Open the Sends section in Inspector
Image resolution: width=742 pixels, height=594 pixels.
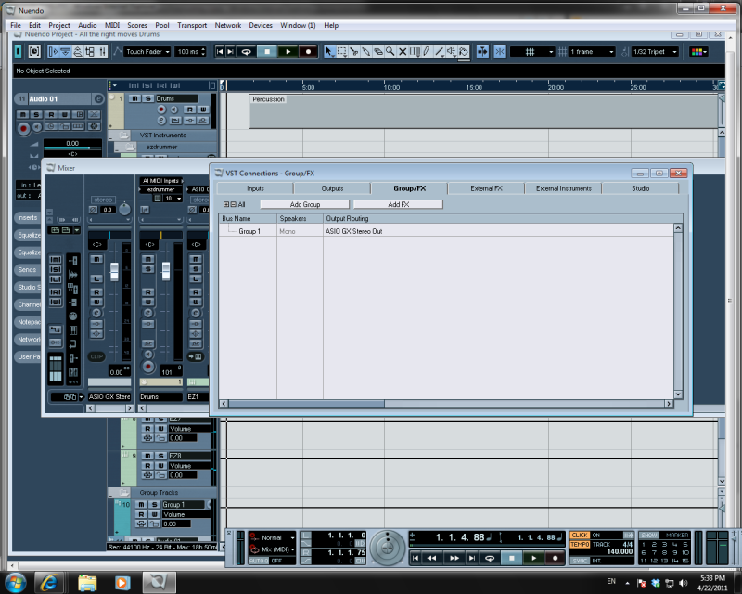tap(27, 269)
